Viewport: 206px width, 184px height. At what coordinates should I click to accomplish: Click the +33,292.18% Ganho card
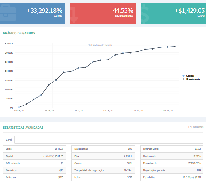coord(32,13)
